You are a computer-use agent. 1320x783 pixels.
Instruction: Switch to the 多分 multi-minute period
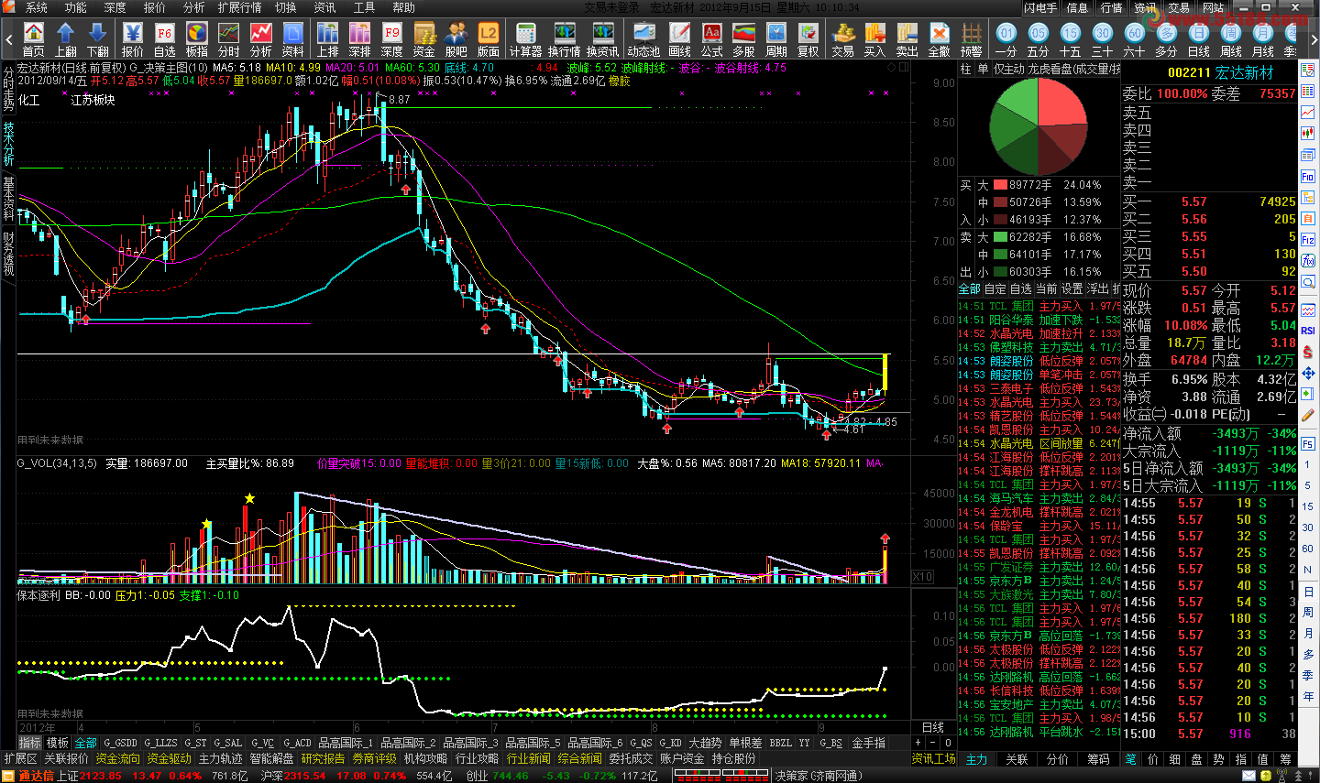pyautogui.click(x=1167, y=40)
